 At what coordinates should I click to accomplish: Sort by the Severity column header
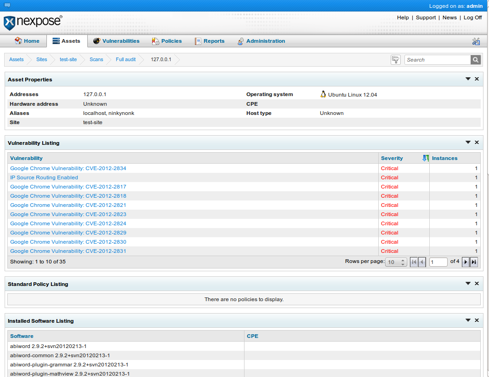392,158
